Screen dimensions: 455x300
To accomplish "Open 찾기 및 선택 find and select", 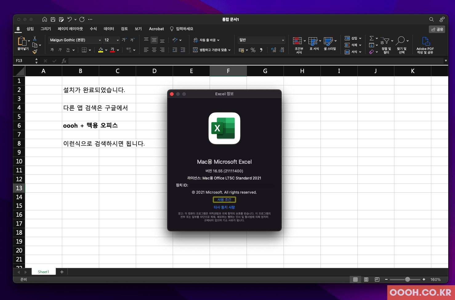I will pyautogui.click(x=402, y=45).
